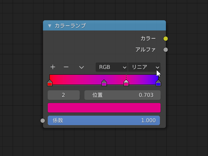
Task: Open the RGB color mode dropdown
Action: [112, 67]
